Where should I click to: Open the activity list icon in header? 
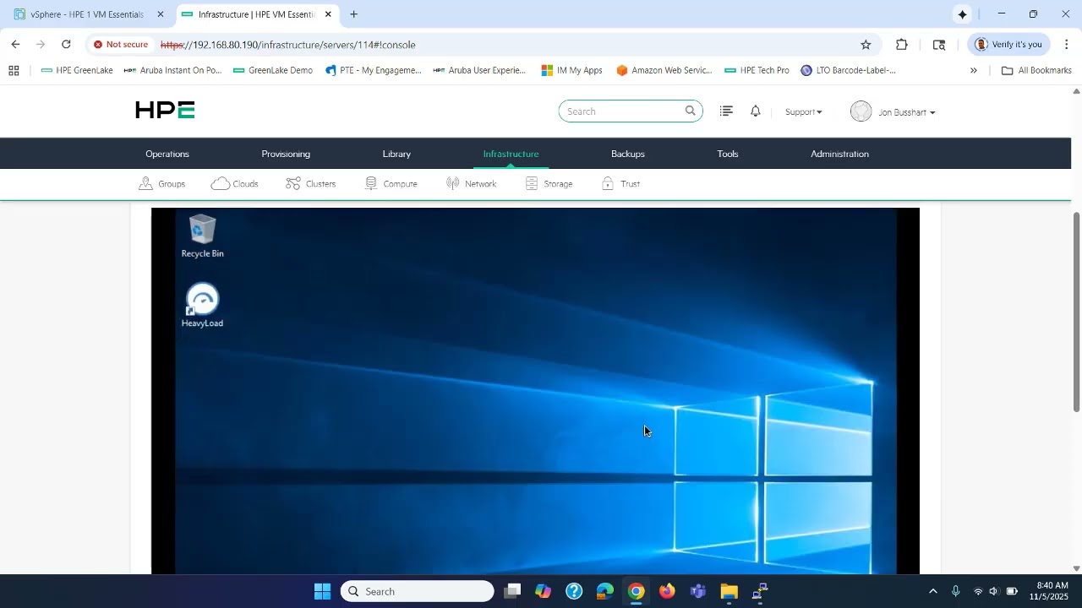(x=726, y=111)
